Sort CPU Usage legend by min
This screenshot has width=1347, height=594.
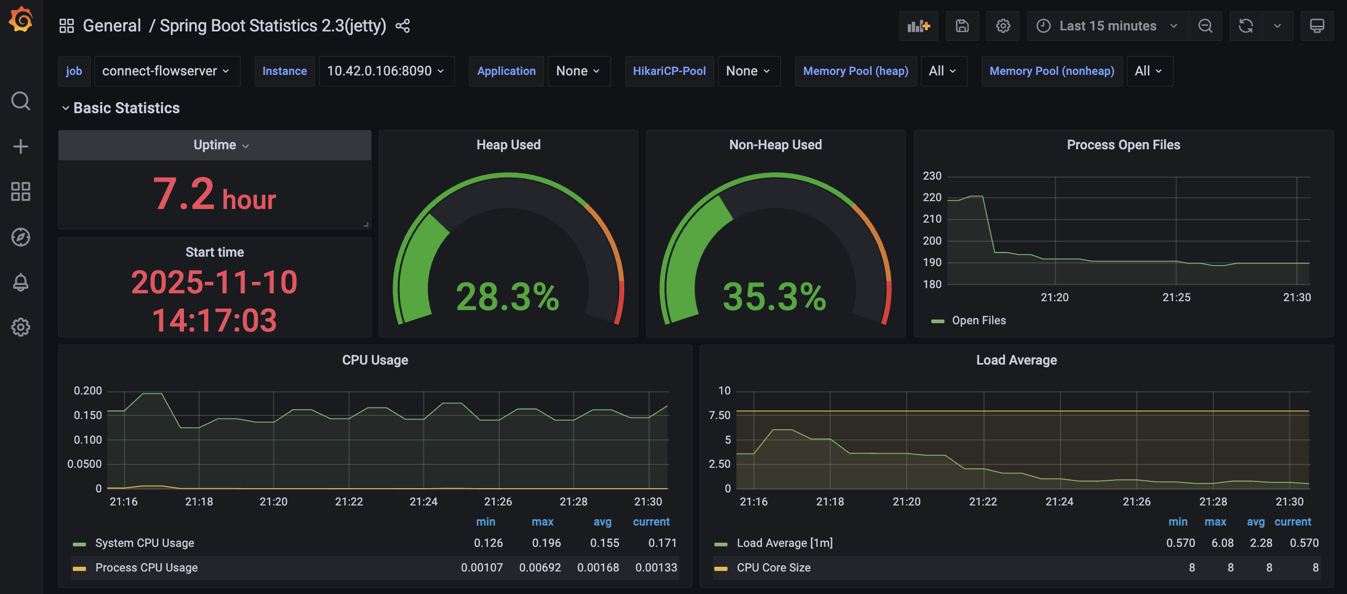(485, 522)
